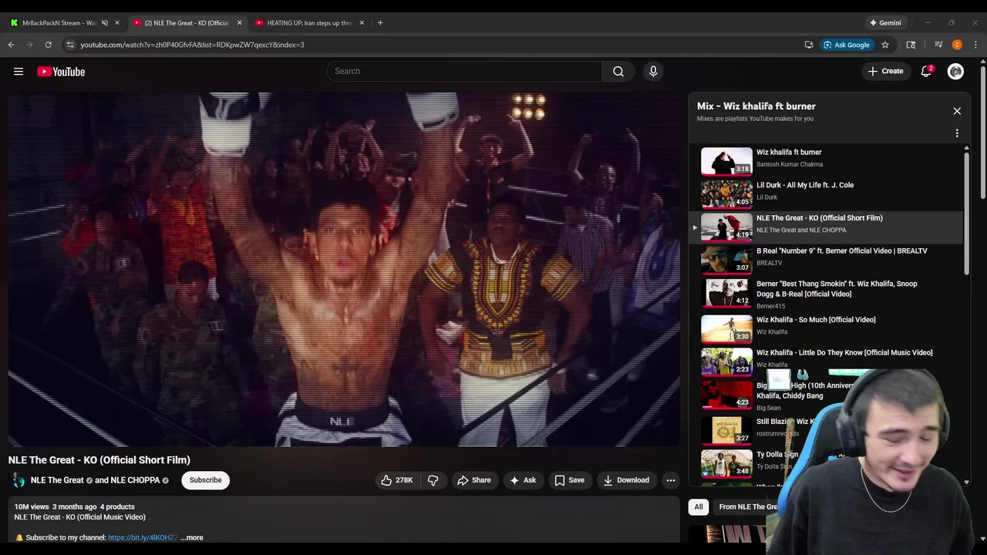Open Chrome three-dot menu

pos(975,45)
